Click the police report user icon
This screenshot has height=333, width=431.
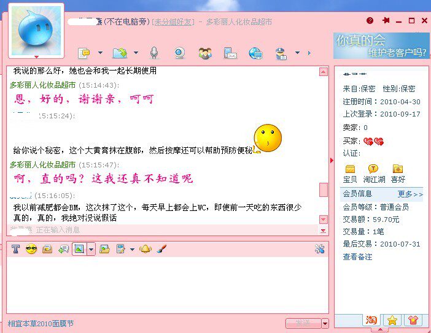coord(281,53)
